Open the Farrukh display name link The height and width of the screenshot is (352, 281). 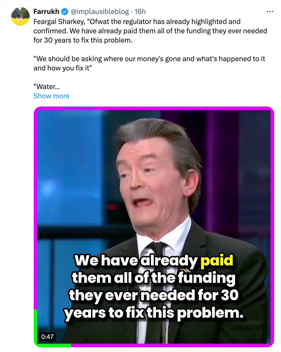pos(46,12)
